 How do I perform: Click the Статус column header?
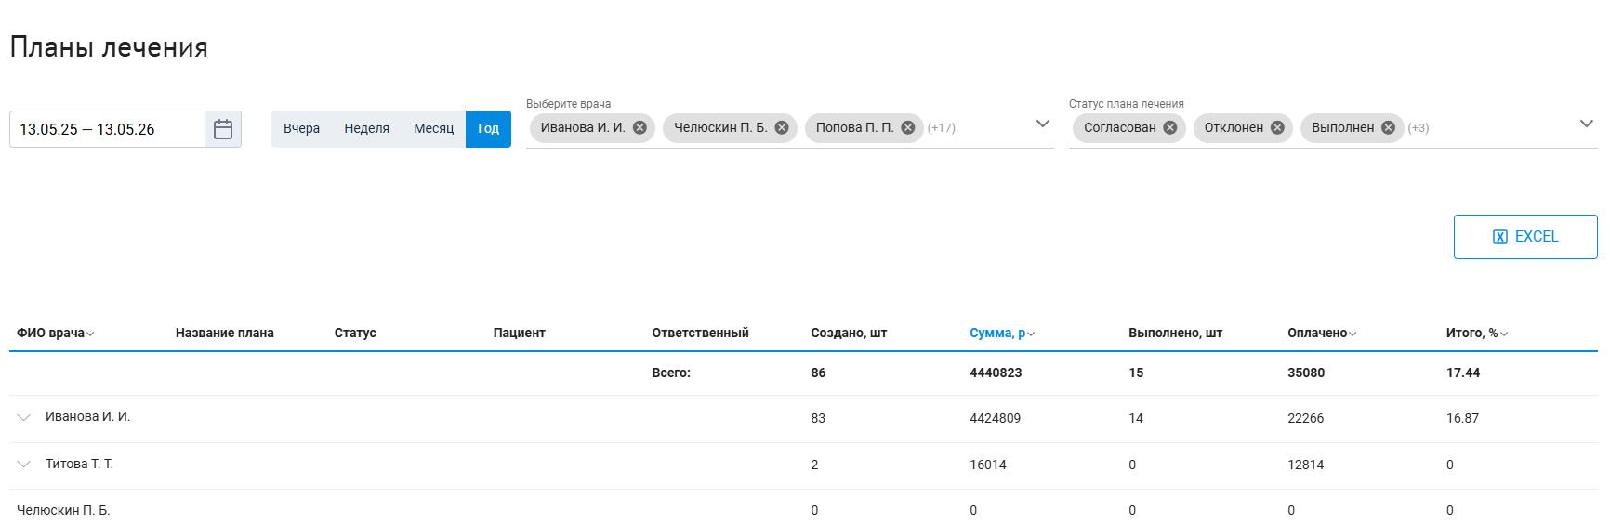click(355, 333)
